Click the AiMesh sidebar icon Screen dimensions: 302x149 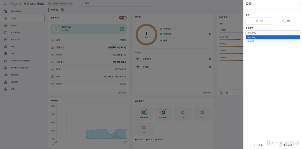pyautogui.click(x=6, y=26)
